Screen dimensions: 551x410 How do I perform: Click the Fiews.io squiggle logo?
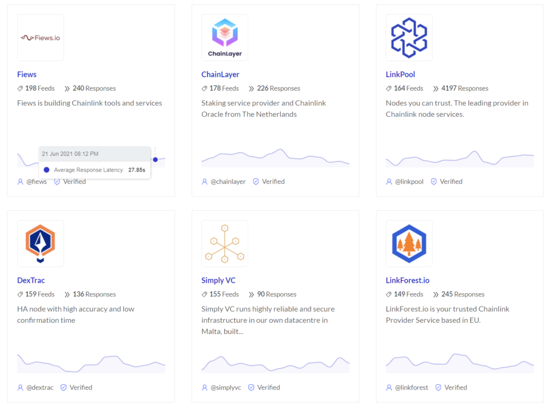click(x=40, y=37)
